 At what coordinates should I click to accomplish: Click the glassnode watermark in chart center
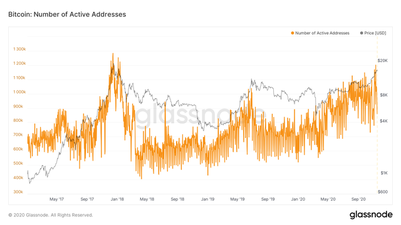[200, 116]
